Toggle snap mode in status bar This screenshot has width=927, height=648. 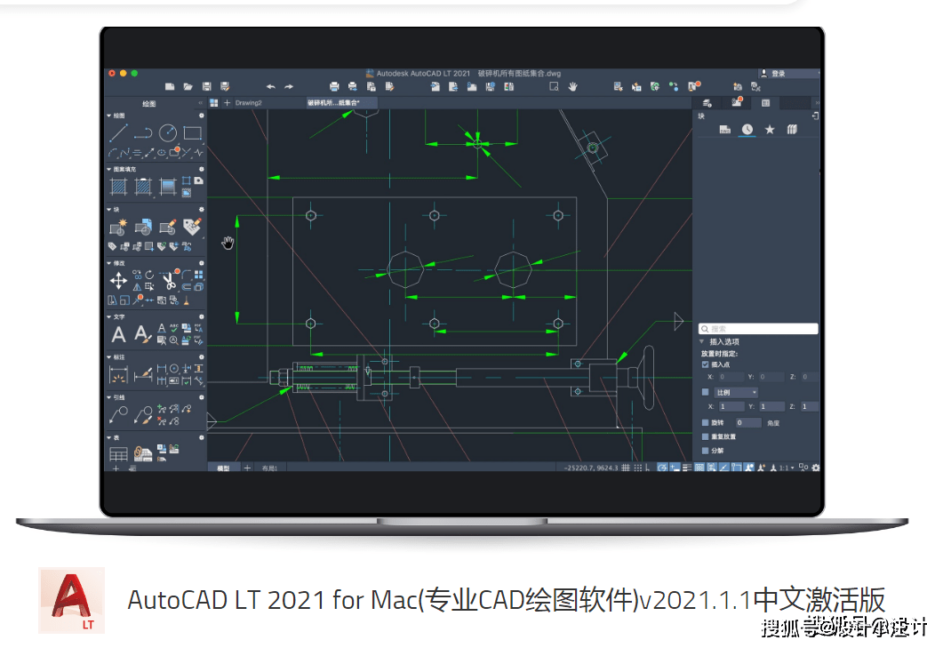click(638, 468)
